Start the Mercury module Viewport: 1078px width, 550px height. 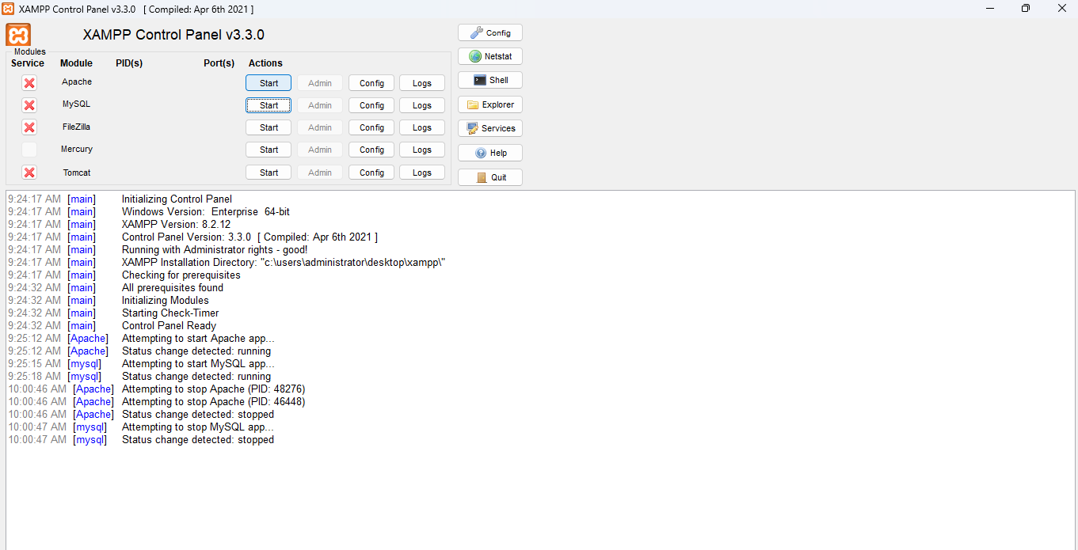(x=269, y=150)
